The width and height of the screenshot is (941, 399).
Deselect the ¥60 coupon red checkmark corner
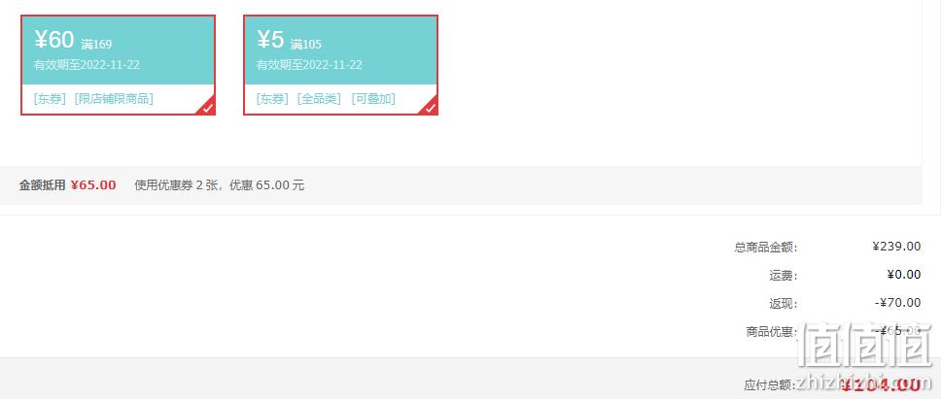(x=207, y=107)
